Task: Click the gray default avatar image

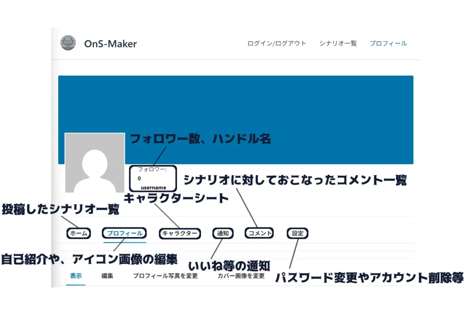Action: [x=94, y=163]
